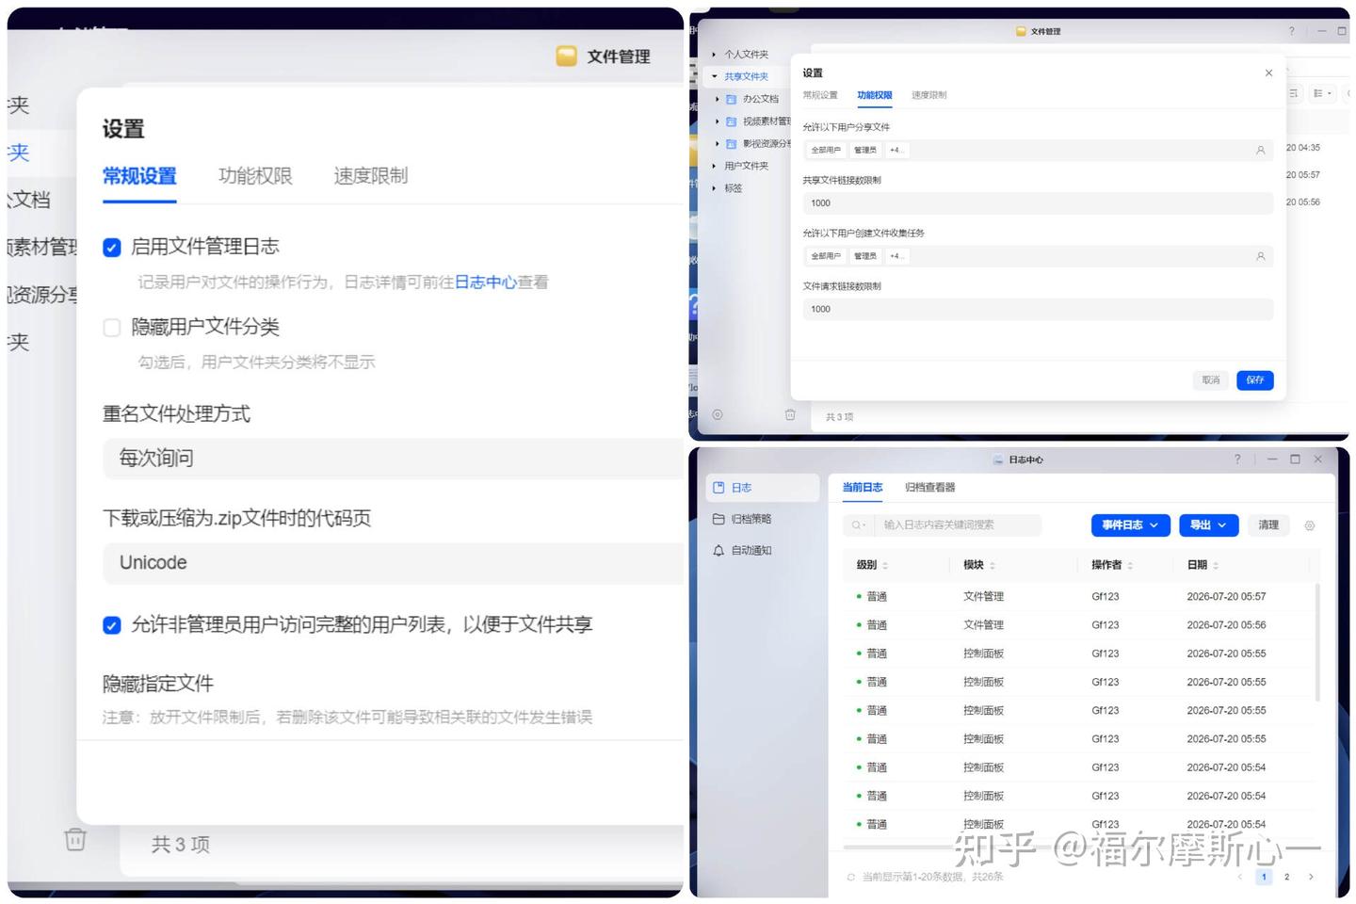This screenshot has height=904, width=1356.
Task: Select 功能权限 tab in dialog with 保存 button
Action: (x=875, y=95)
